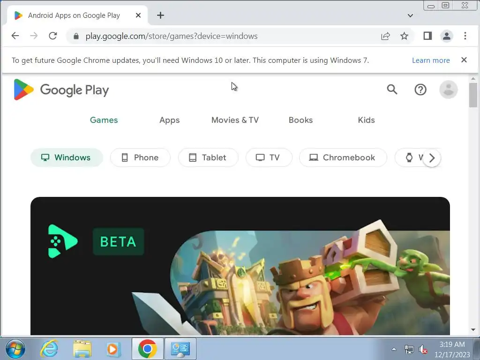
Task: Click the Google Play Games BETA logo
Action: pos(63,241)
